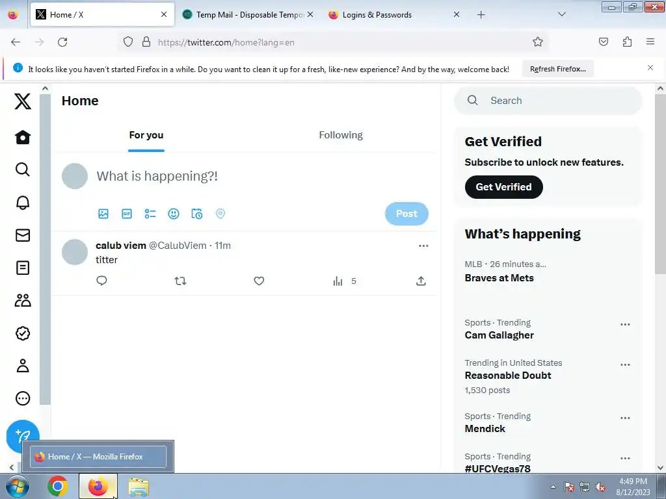Open #UFCVegas78 trending topic
The width and height of the screenshot is (666, 499).
(498, 468)
